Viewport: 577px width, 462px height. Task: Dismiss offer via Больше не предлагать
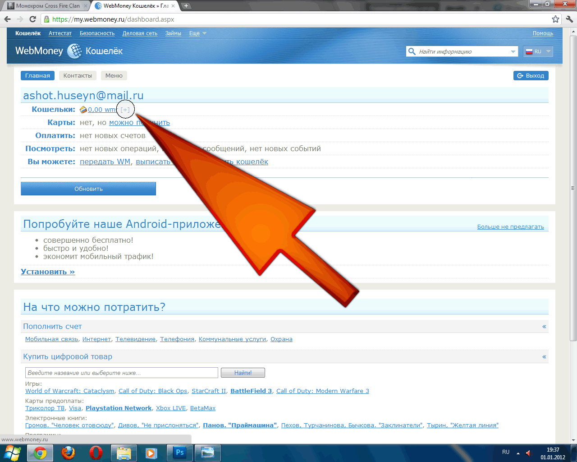(x=511, y=227)
